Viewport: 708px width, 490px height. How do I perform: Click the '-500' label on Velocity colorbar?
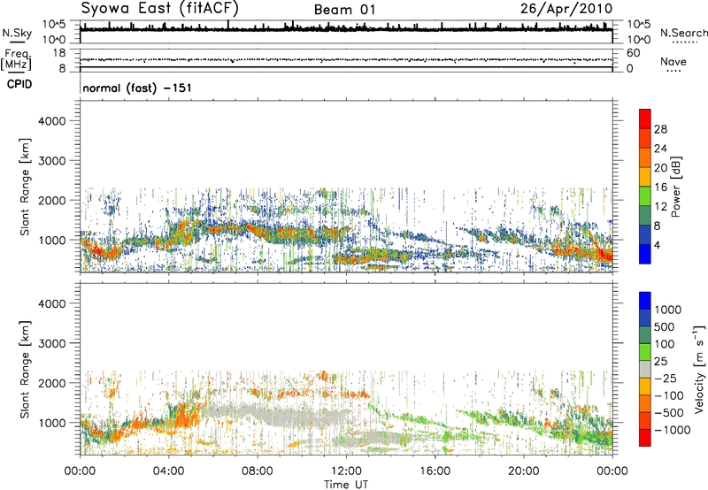click(x=669, y=413)
